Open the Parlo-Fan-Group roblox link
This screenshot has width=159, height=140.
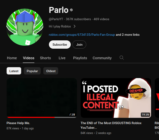click(x=82, y=35)
